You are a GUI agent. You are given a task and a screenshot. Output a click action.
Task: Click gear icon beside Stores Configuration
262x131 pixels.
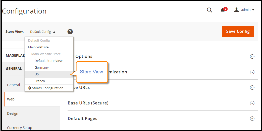(30, 88)
